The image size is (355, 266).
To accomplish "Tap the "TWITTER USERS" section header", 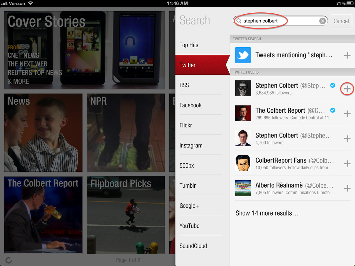I will point(246,72).
